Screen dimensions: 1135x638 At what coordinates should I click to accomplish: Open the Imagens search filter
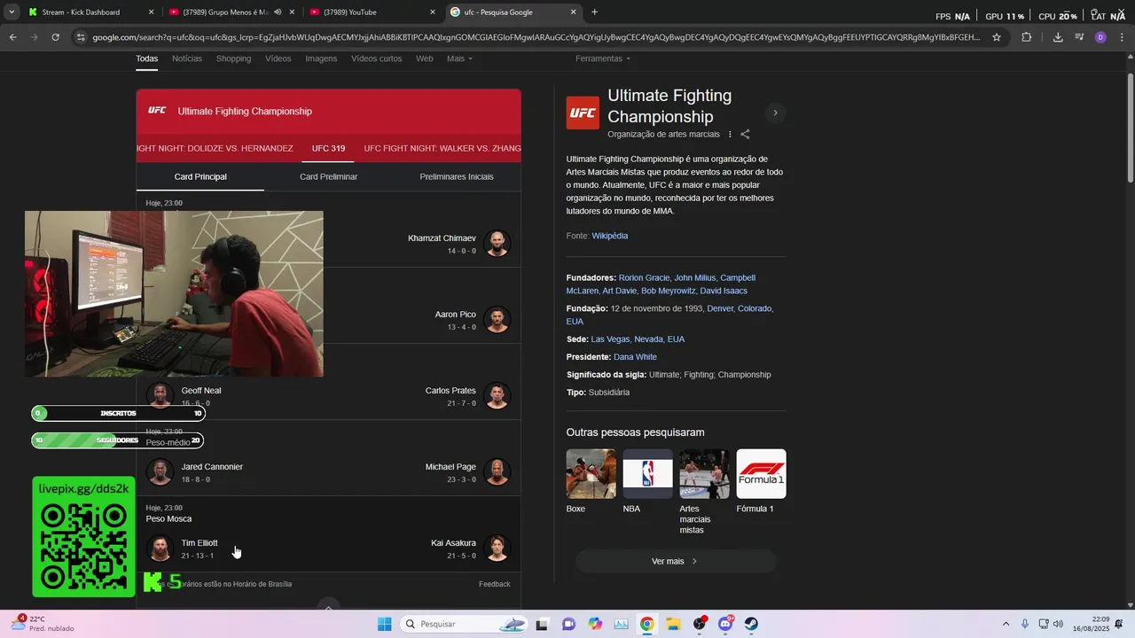coord(321,58)
